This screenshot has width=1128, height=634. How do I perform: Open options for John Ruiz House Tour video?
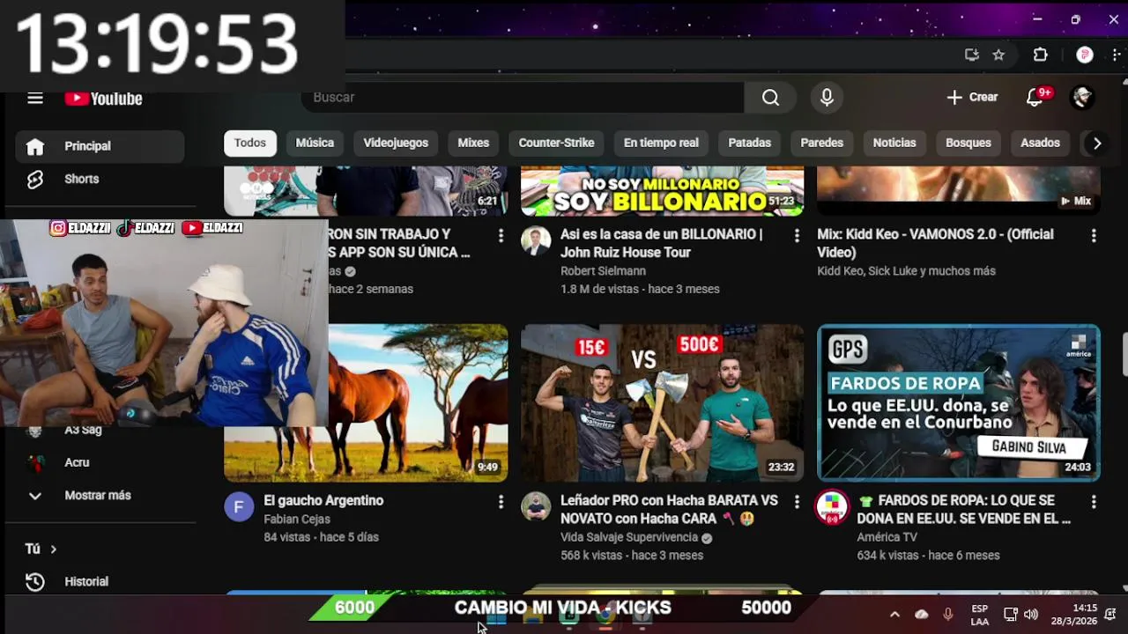tap(797, 236)
